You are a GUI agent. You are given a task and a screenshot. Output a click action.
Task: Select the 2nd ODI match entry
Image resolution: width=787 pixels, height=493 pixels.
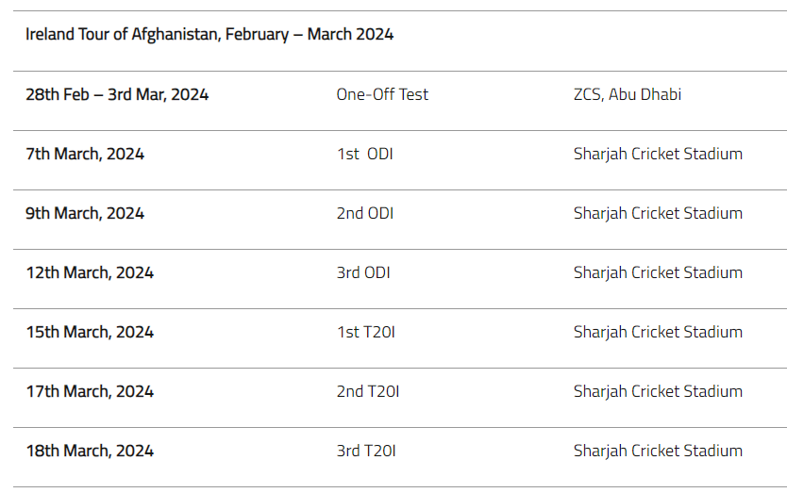pos(365,213)
